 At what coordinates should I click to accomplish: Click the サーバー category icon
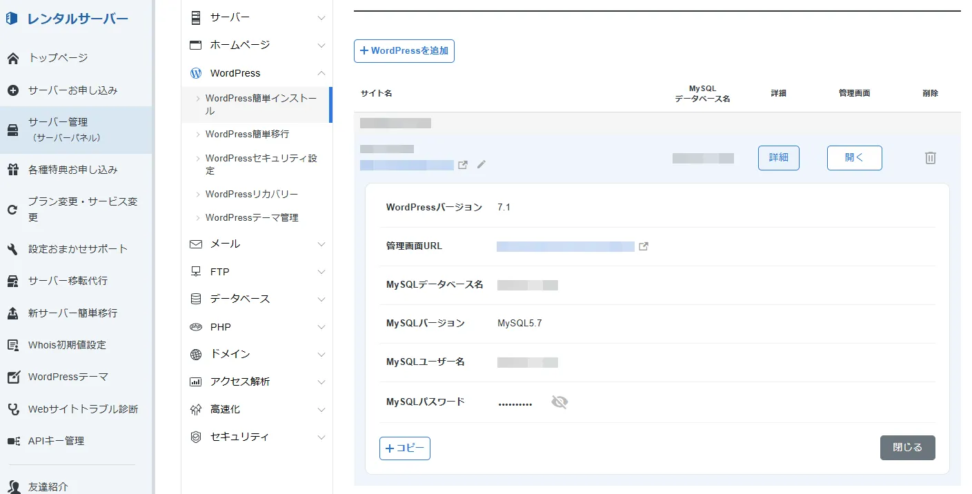[196, 17]
